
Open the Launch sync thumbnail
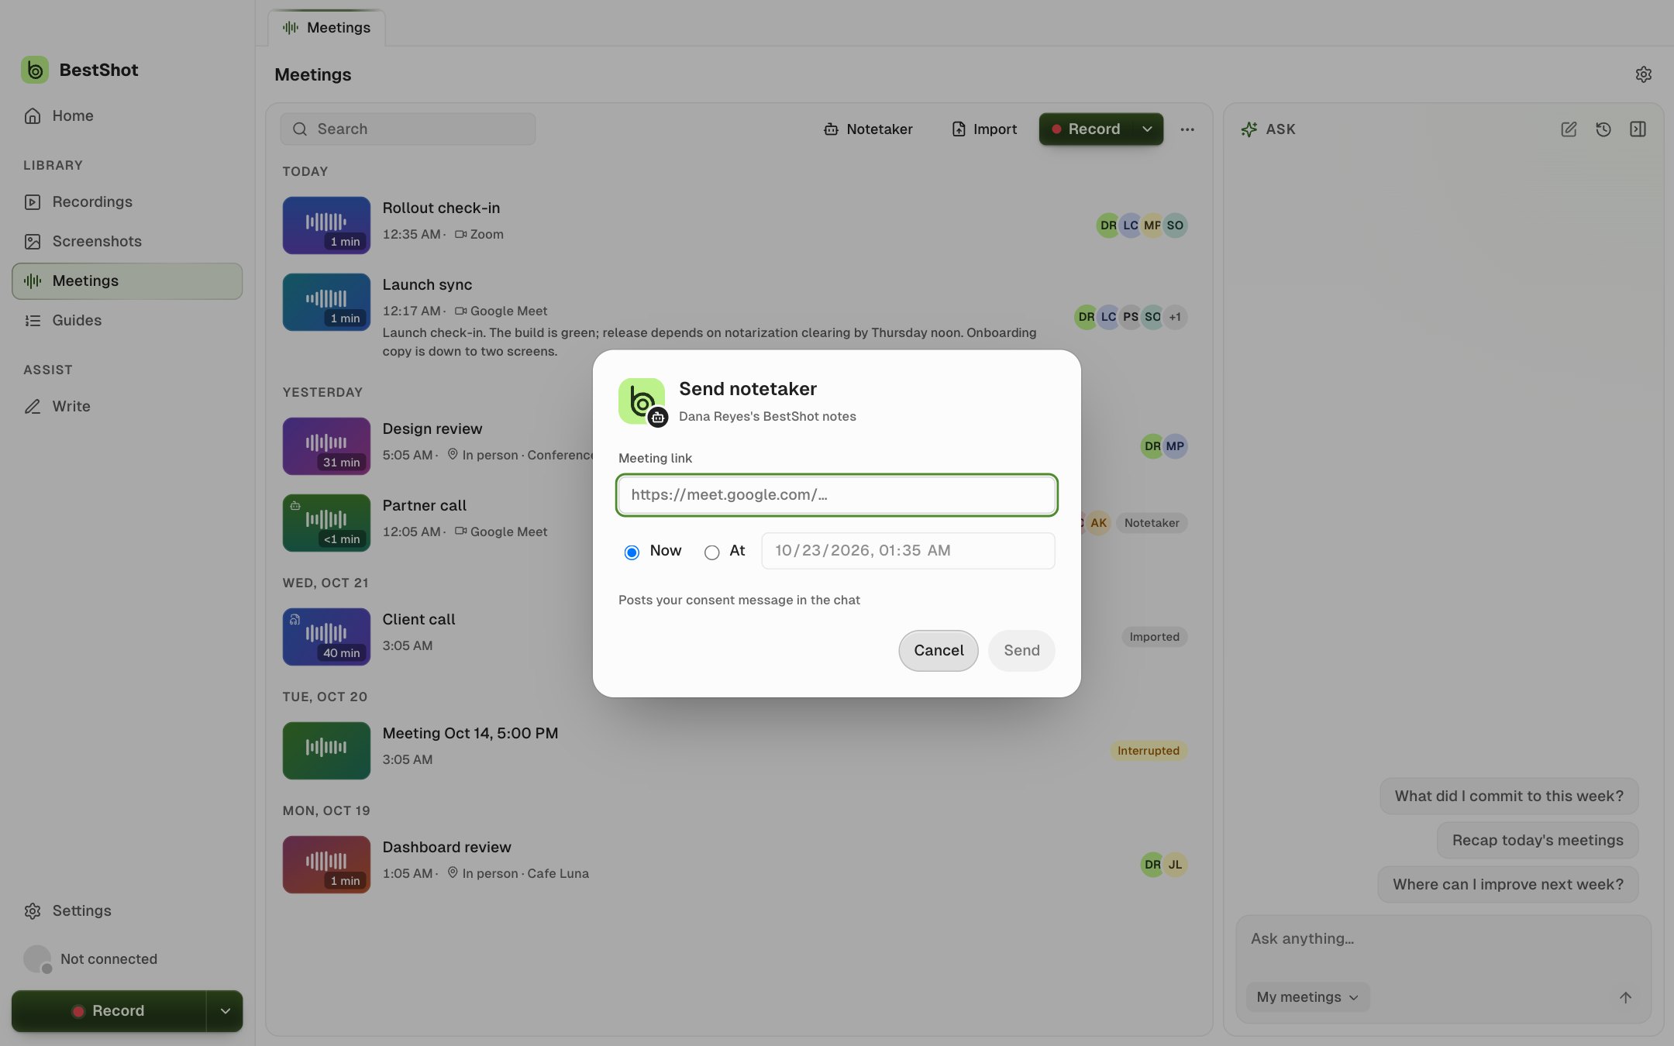326,301
